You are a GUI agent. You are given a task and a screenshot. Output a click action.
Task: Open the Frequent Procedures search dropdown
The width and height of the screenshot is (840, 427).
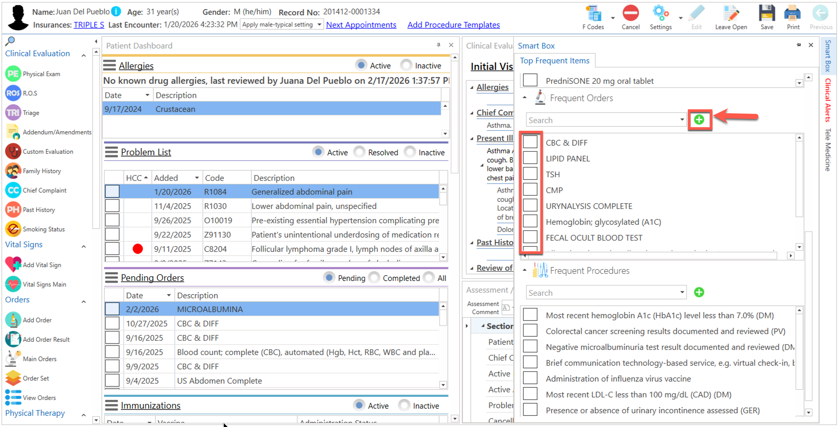click(x=682, y=292)
